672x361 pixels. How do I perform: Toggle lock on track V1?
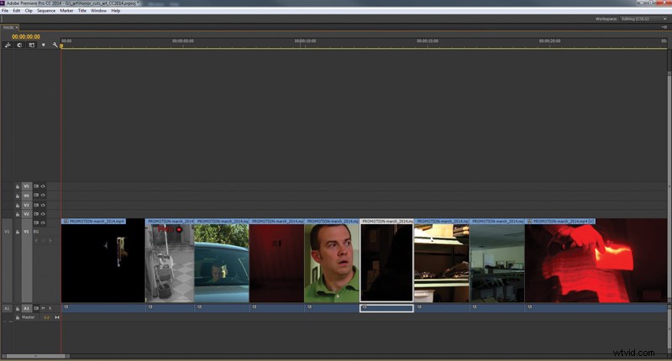pyautogui.click(x=18, y=232)
